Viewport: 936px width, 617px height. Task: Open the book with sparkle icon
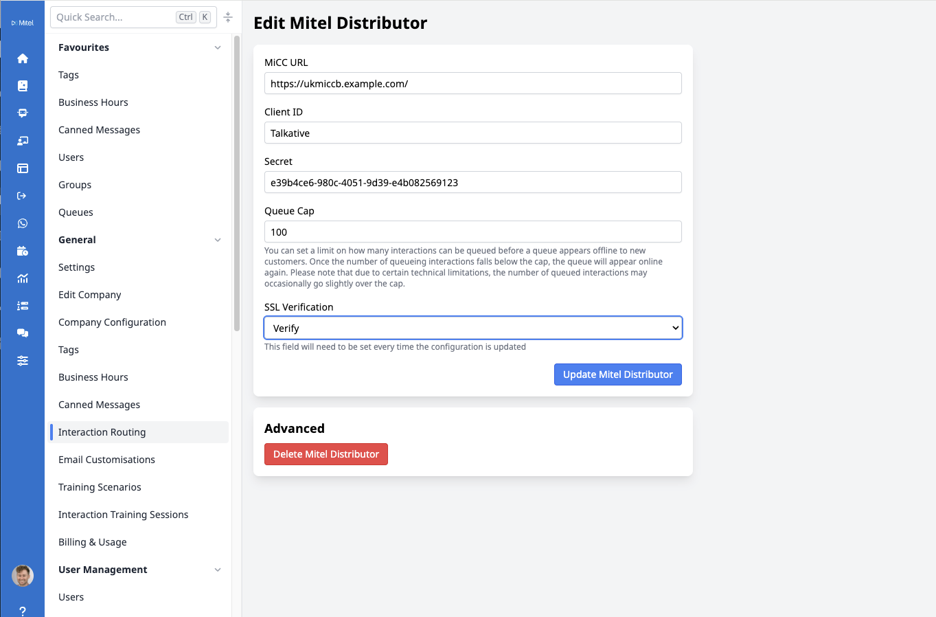(23, 86)
